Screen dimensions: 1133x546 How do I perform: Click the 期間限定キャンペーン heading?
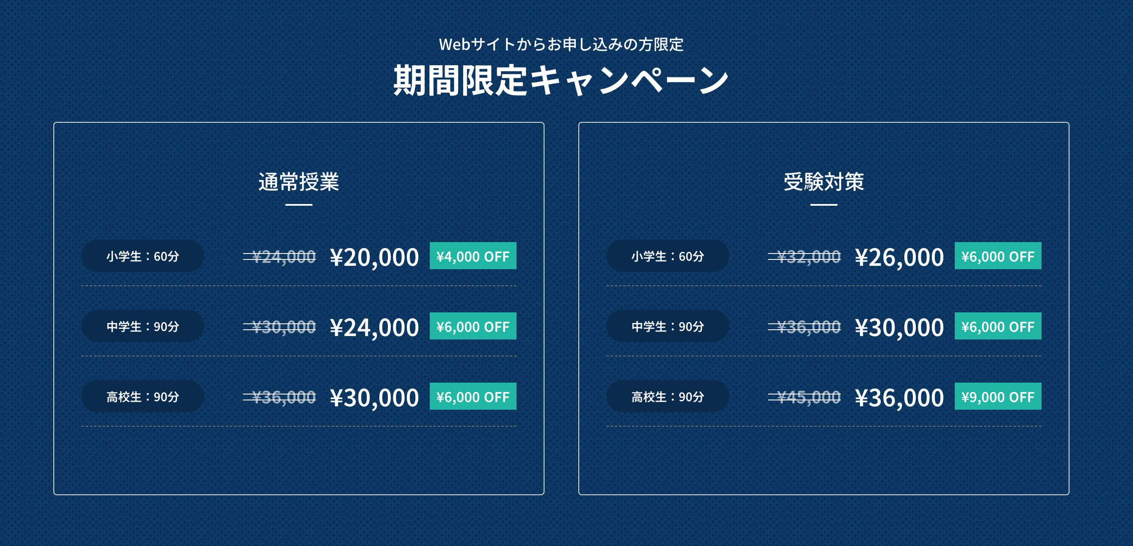point(561,80)
